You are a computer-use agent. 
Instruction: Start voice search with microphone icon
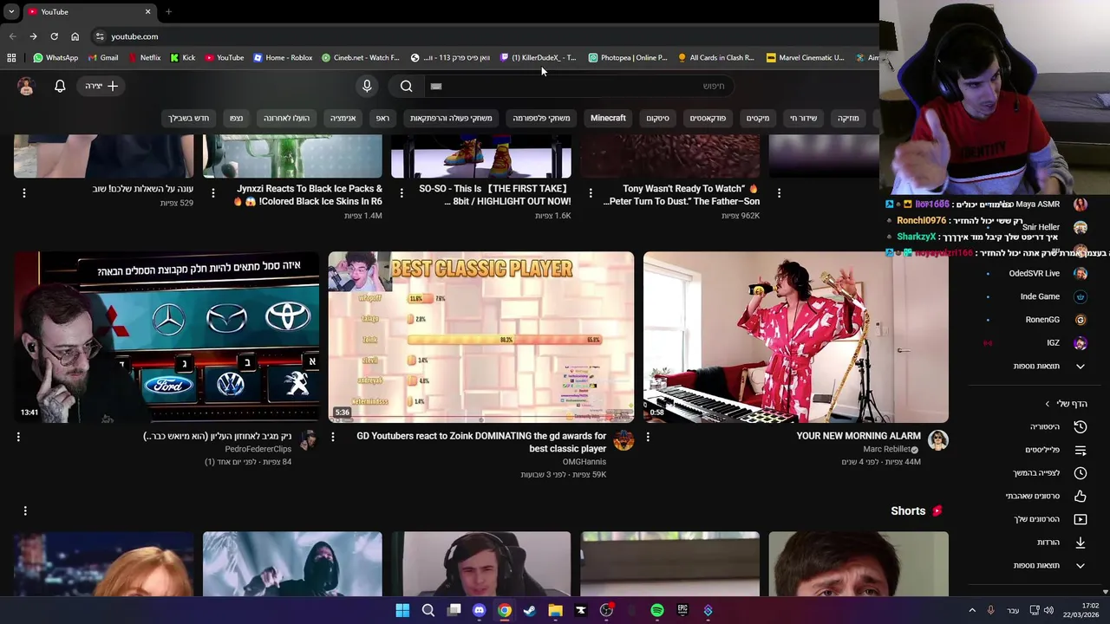pos(367,86)
